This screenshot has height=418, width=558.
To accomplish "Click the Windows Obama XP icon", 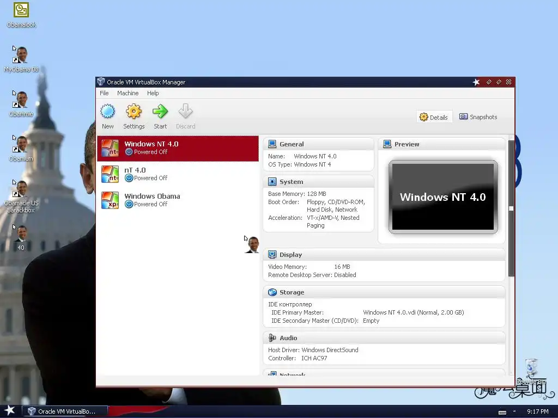I will tap(110, 200).
